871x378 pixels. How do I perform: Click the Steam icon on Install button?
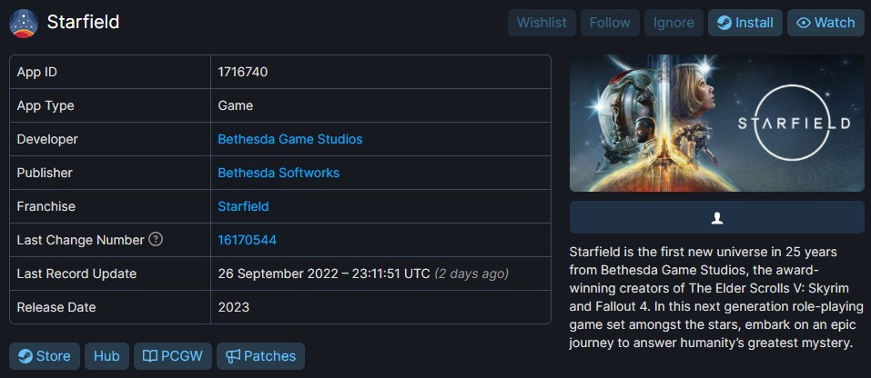point(724,23)
